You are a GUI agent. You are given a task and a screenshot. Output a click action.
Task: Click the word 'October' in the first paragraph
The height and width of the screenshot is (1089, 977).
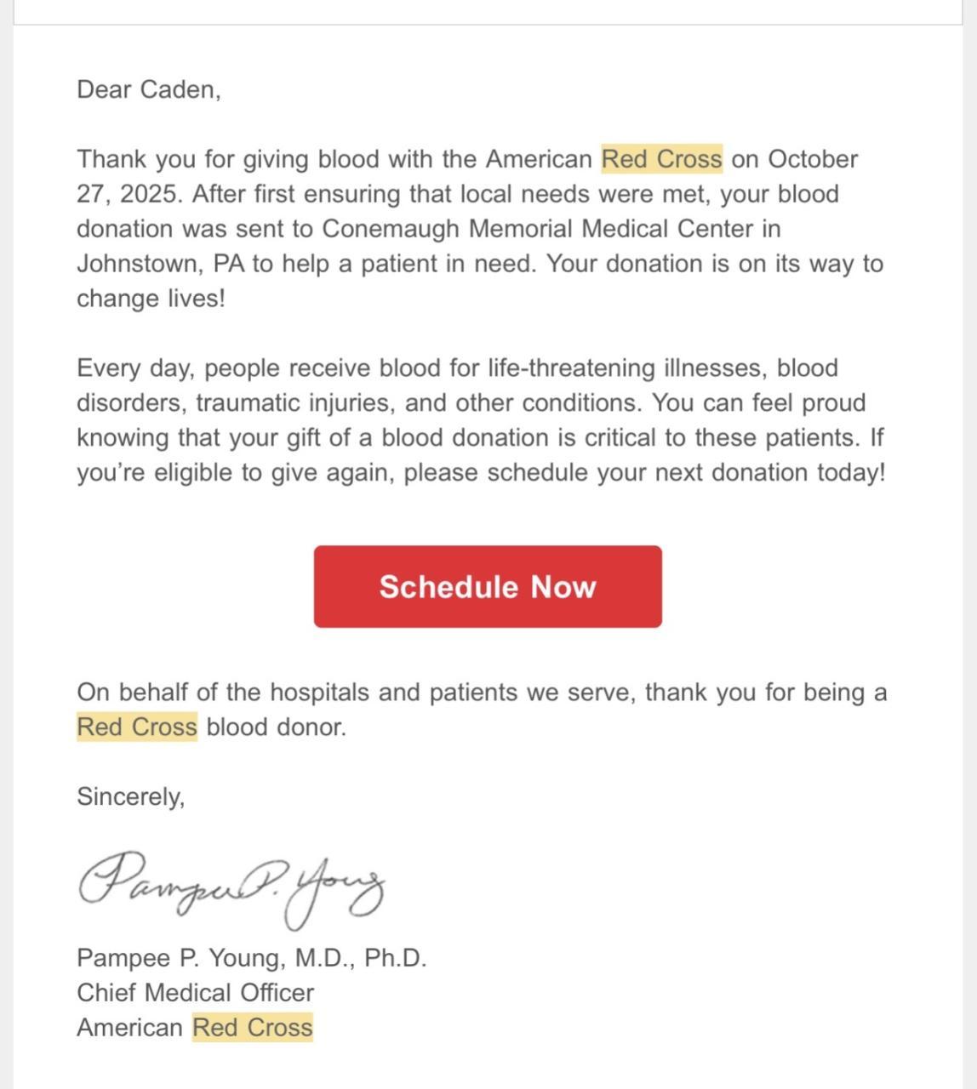pos(813,159)
